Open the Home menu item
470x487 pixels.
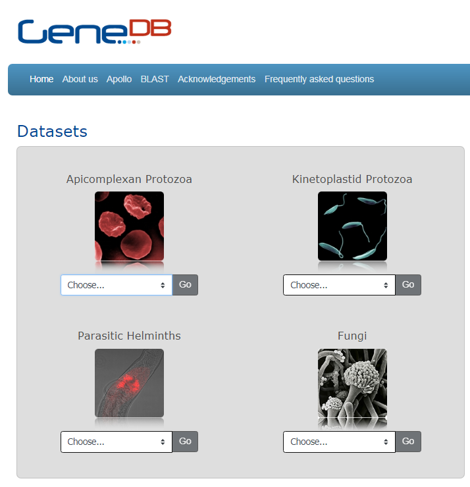41,79
